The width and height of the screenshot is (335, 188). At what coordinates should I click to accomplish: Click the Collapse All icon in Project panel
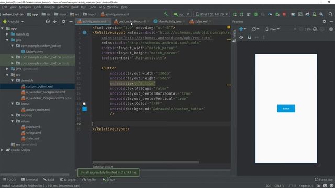pos(55,21)
